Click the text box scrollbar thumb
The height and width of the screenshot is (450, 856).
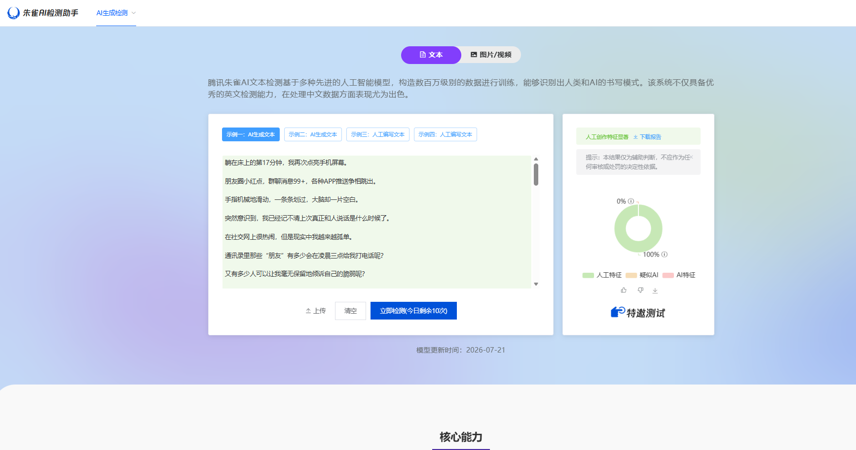pos(536,174)
